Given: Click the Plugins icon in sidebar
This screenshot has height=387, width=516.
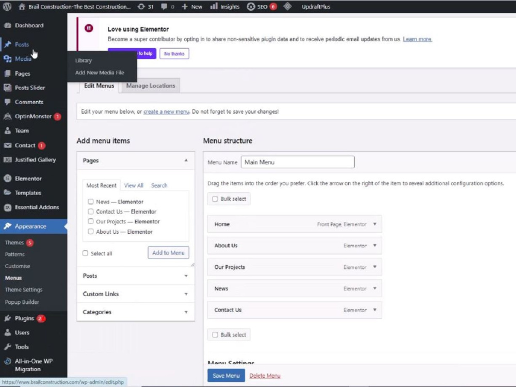Looking at the screenshot, I should (8, 318).
